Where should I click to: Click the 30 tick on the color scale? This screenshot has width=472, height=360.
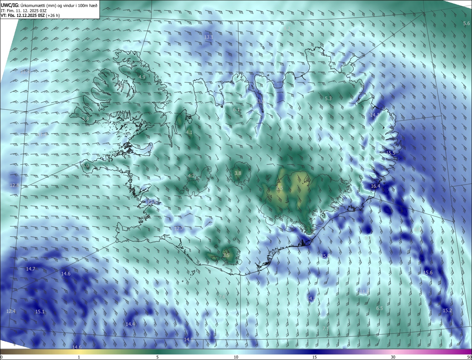pyautogui.click(x=393, y=357)
